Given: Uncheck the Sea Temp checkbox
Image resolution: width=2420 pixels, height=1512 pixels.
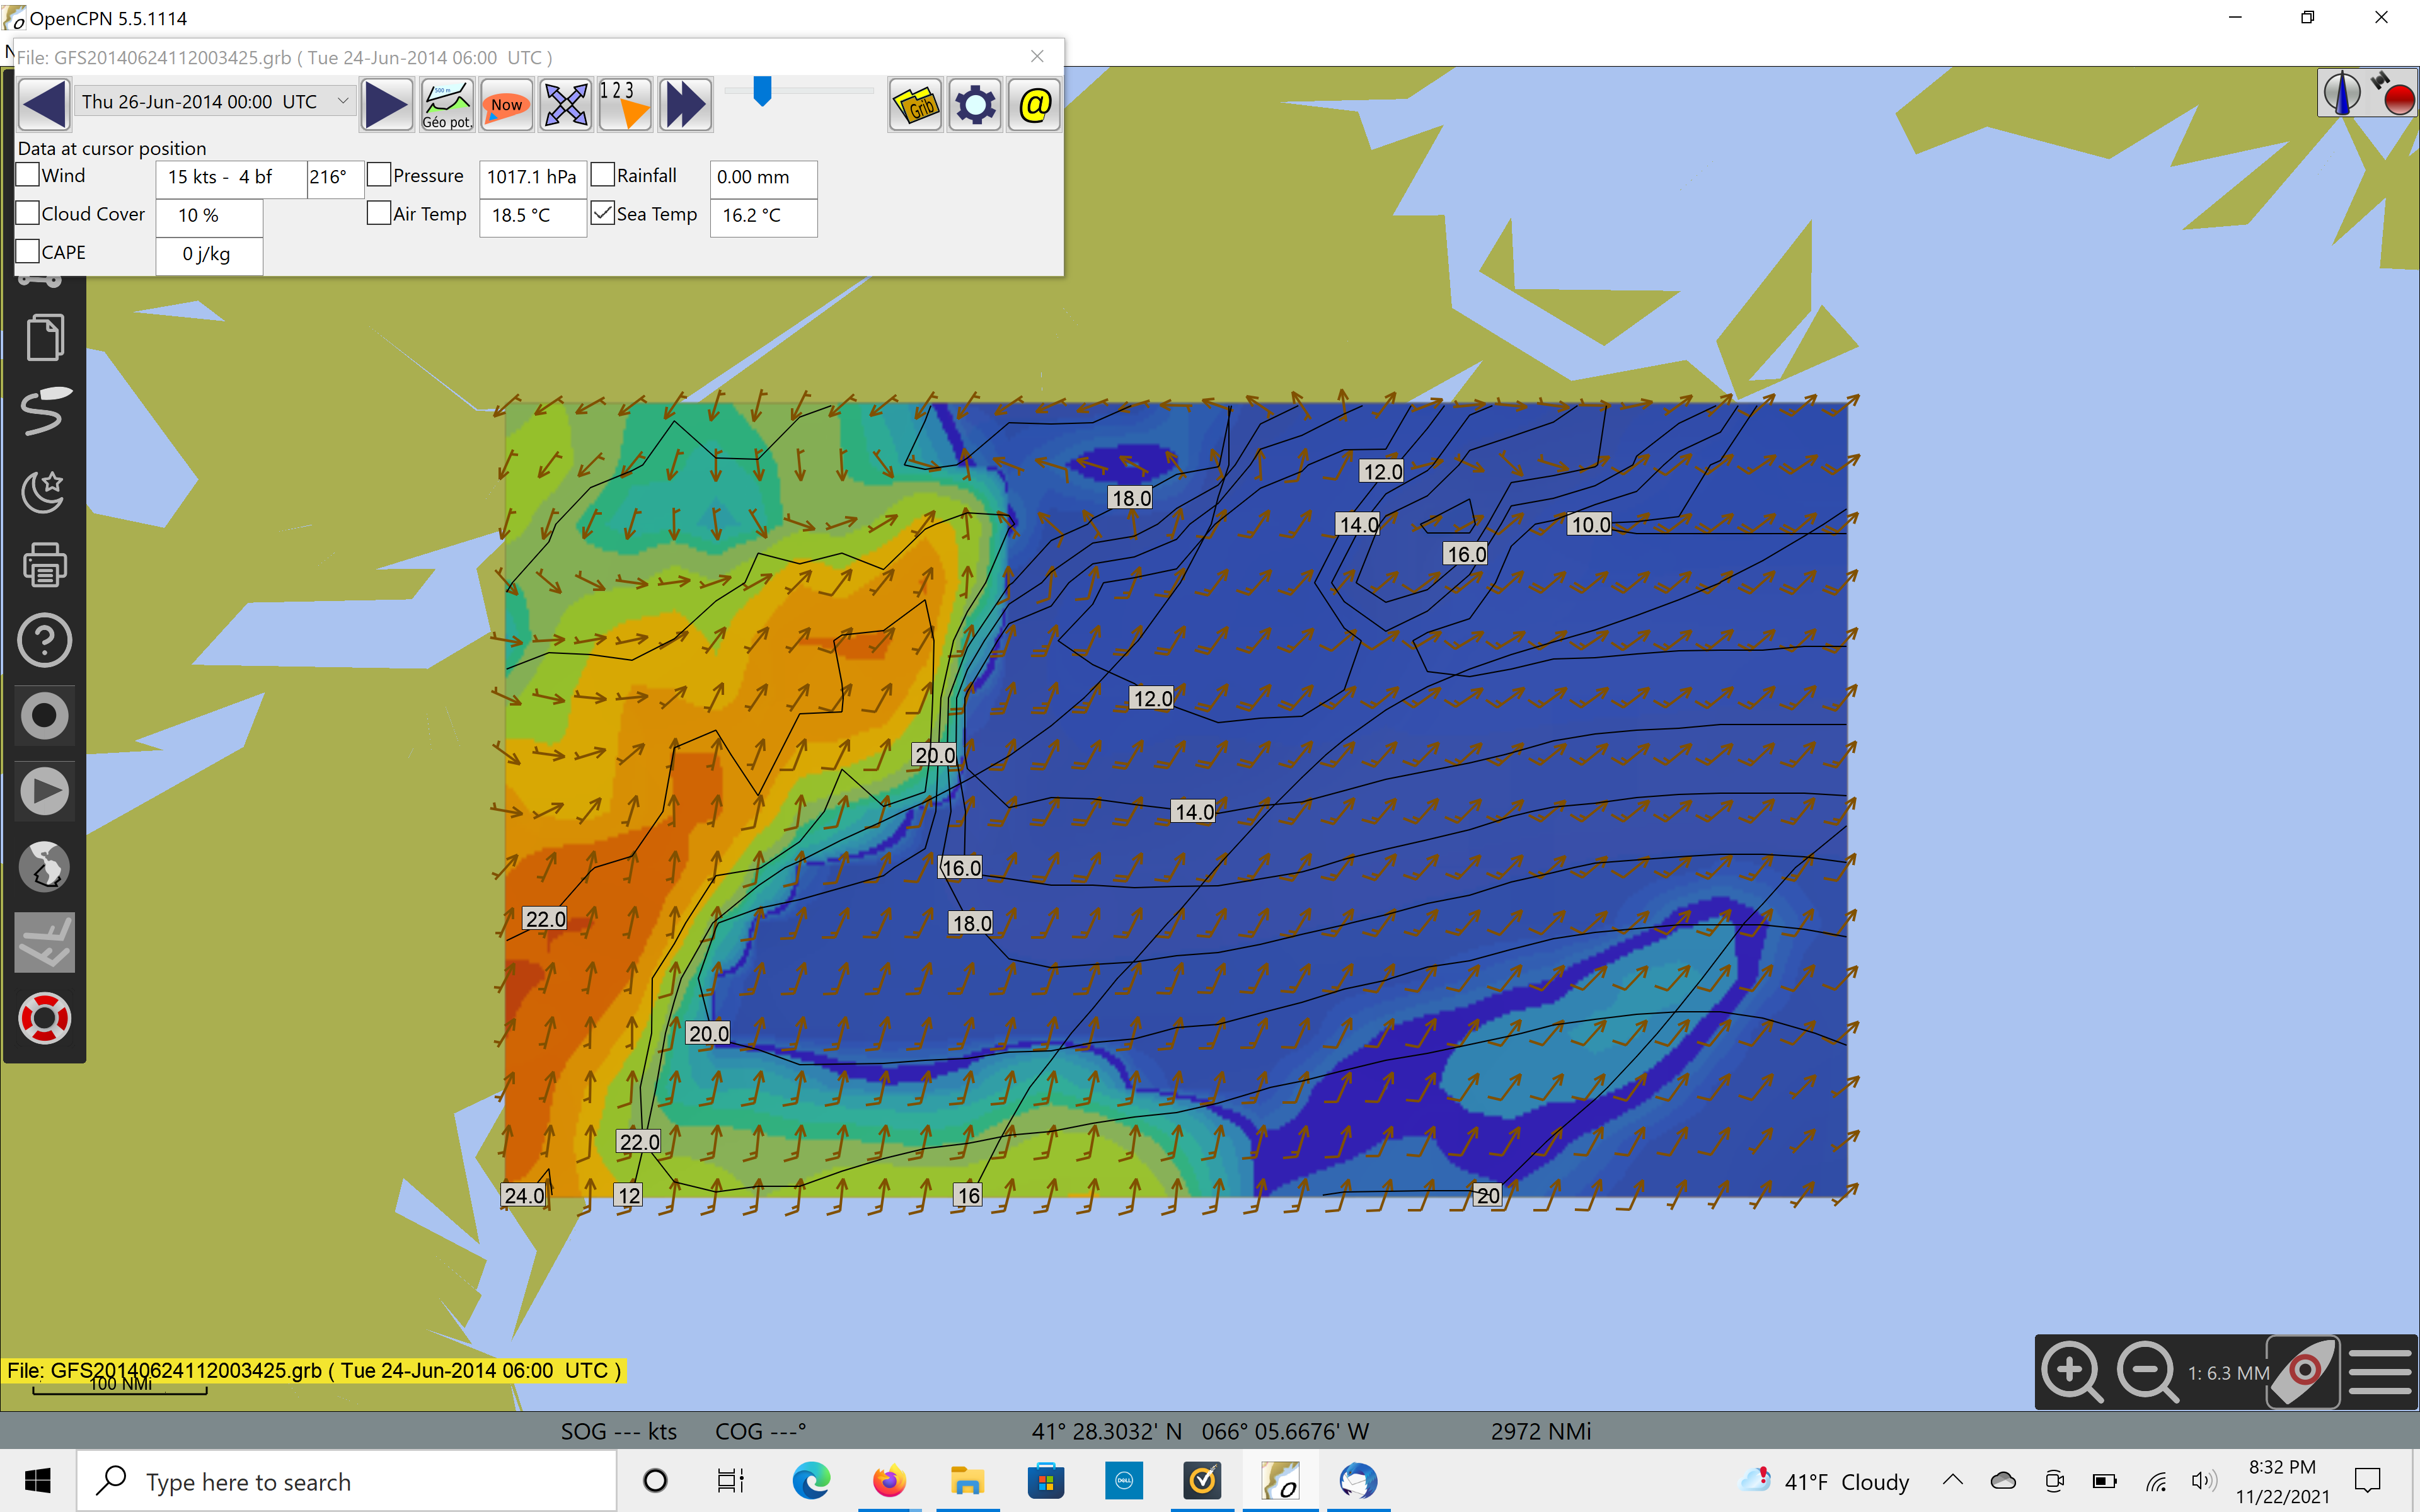Looking at the screenshot, I should click(x=602, y=213).
